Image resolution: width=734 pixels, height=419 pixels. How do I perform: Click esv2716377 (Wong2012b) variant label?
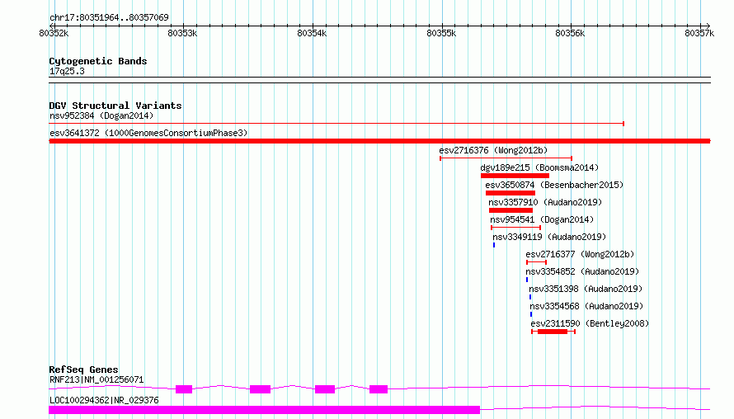(580, 254)
